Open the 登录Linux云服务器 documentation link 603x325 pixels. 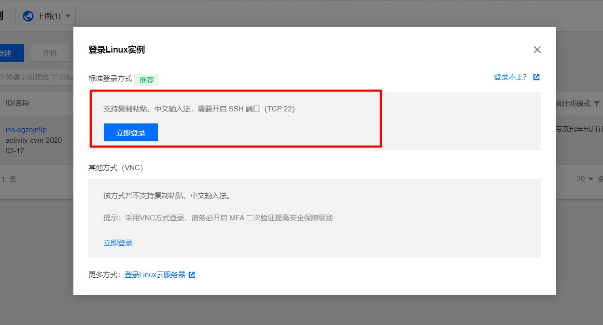pos(155,274)
